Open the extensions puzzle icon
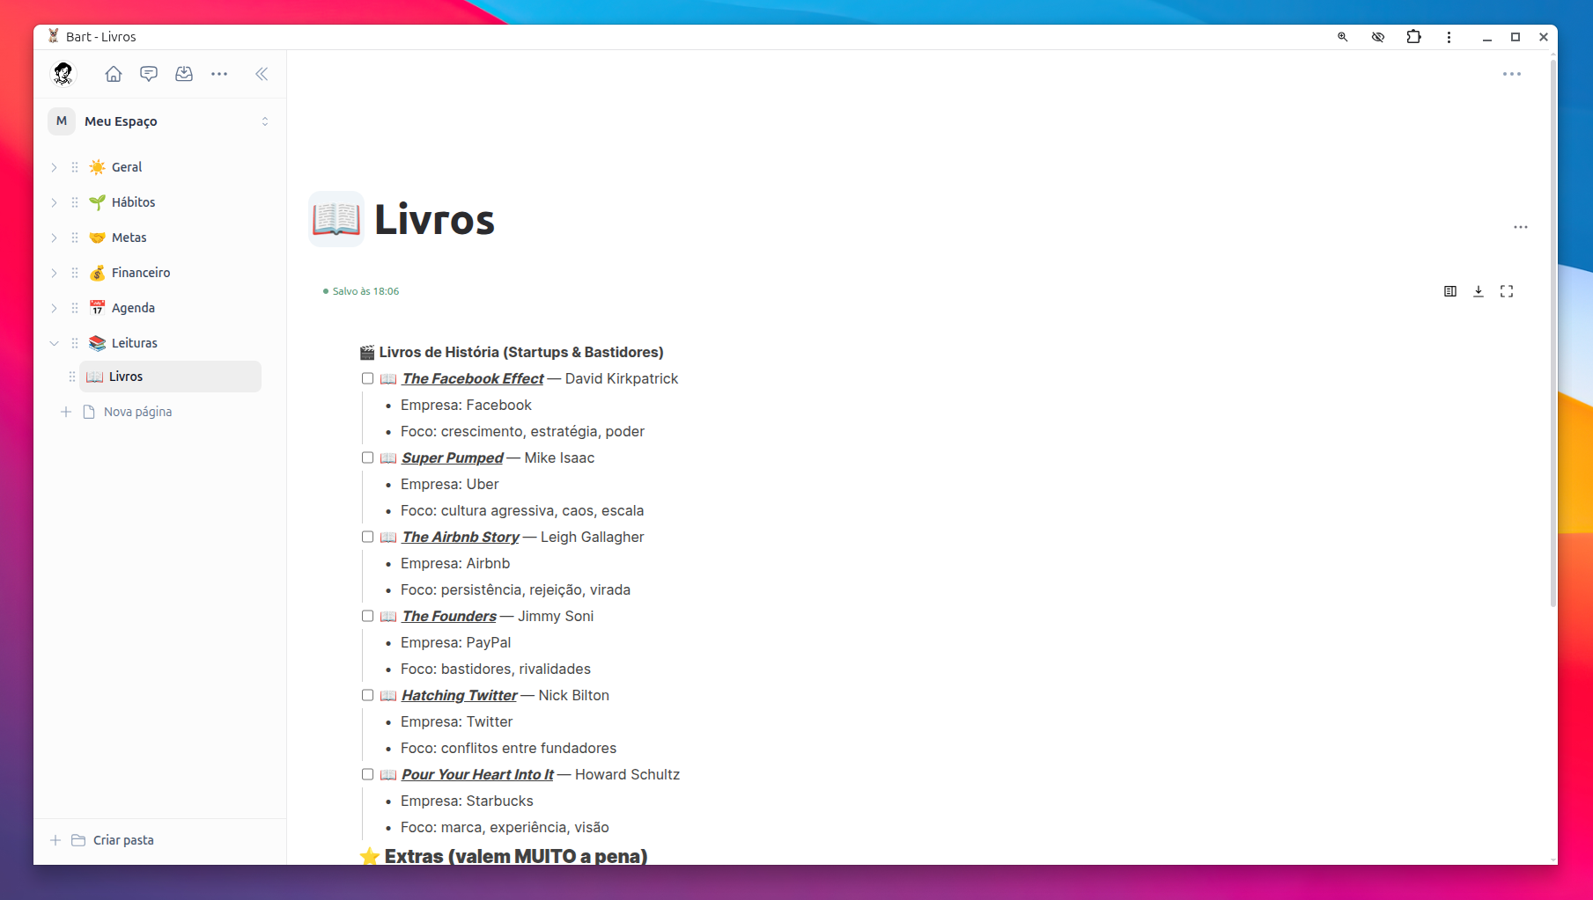This screenshot has height=900, width=1593. point(1413,37)
